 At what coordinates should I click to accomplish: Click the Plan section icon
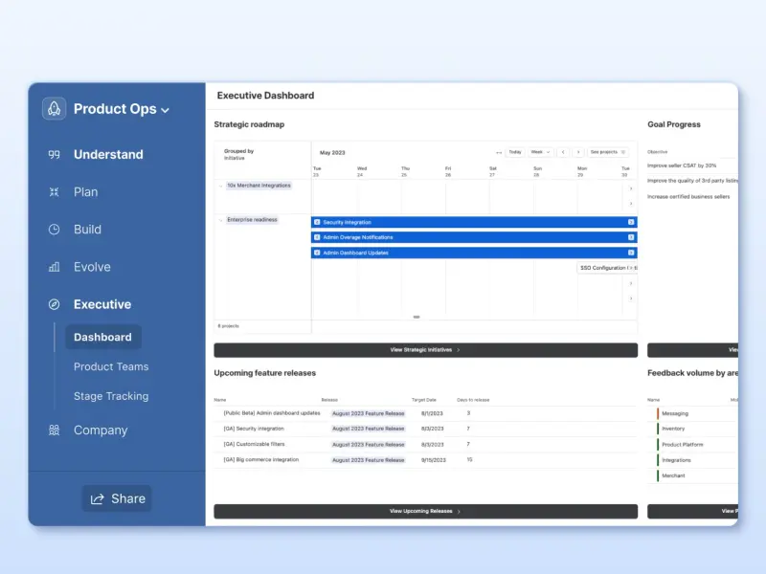pos(55,192)
